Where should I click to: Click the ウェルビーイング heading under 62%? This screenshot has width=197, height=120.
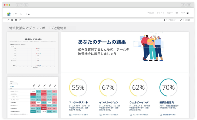(x=139, y=103)
